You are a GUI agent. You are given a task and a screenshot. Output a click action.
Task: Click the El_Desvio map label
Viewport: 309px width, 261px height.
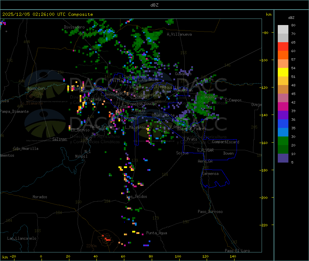[x=80, y=130]
